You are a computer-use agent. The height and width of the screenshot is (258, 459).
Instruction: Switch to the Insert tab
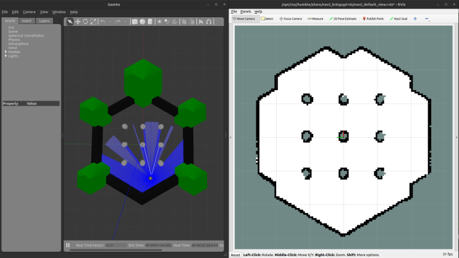point(27,20)
